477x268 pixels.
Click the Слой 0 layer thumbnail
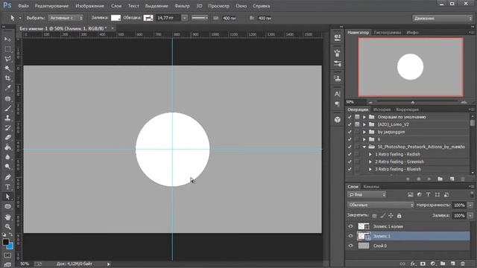tap(364, 246)
